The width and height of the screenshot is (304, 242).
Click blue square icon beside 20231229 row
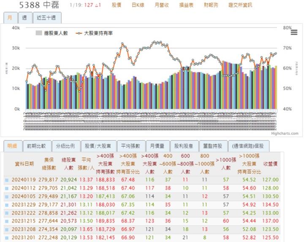6,204
